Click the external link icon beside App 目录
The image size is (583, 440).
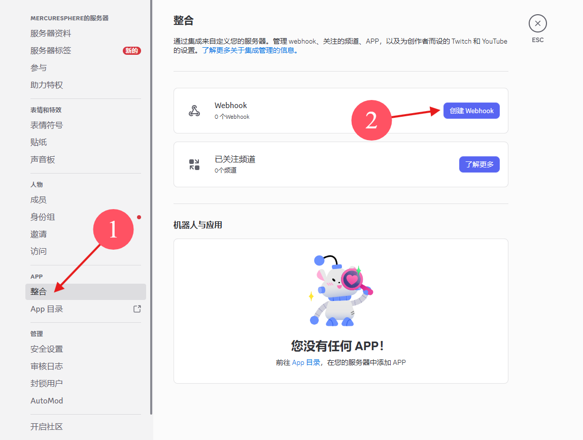[x=137, y=309]
